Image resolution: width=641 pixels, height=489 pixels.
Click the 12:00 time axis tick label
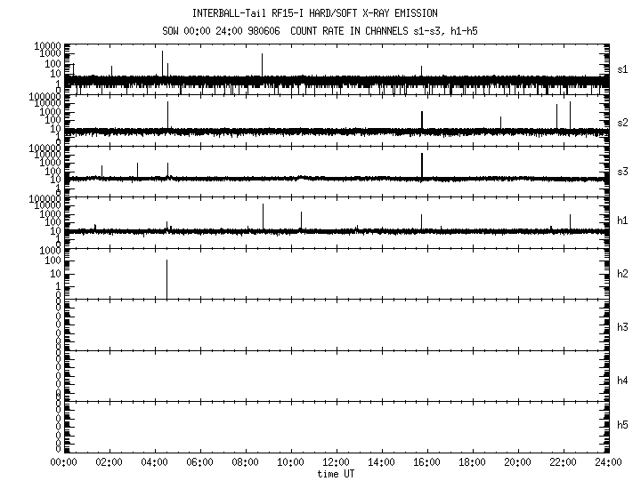point(337,462)
